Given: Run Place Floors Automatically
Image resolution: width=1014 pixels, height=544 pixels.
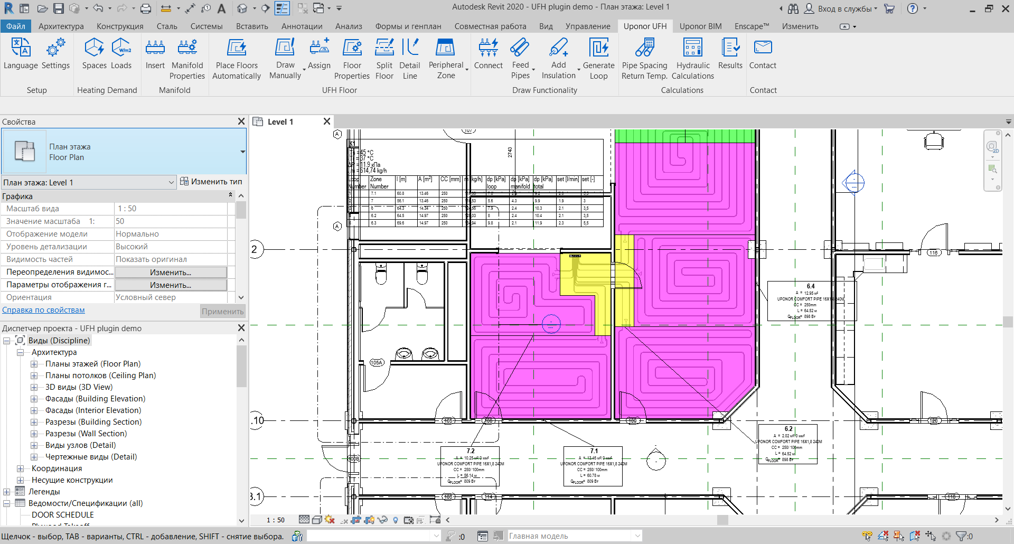Looking at the screenshot, I should coord(237,59).
